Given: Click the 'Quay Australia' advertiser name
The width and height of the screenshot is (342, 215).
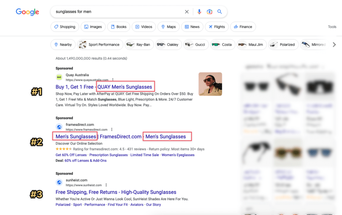Looking at the screenshot, I should [77, 75].
